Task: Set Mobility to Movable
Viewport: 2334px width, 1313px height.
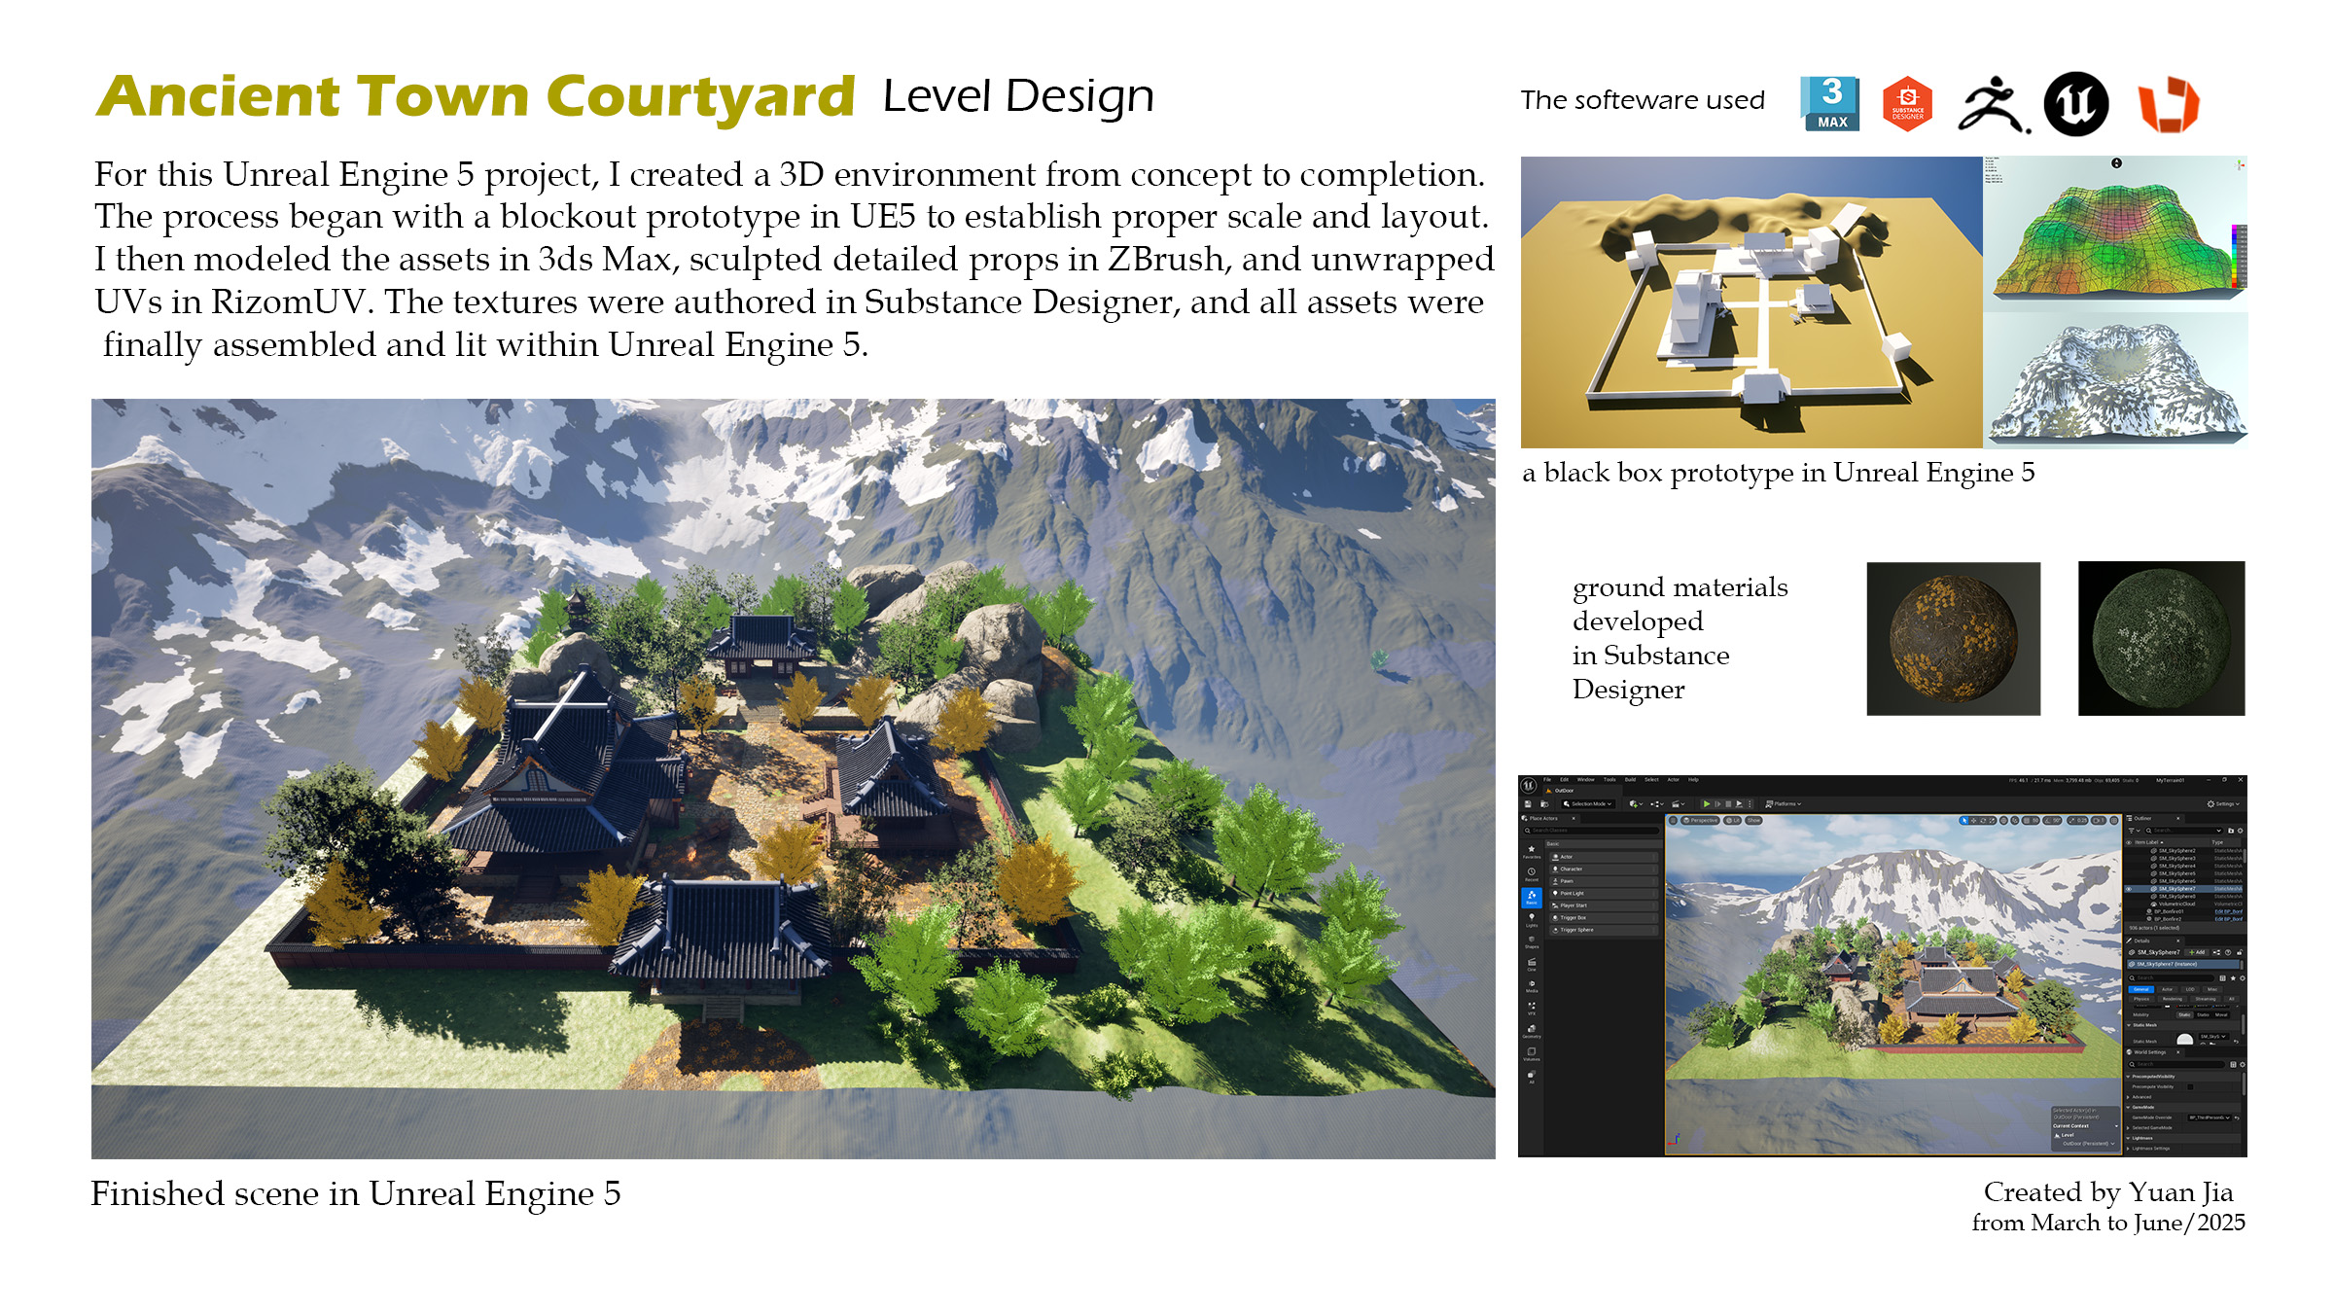Action: click(x=2220, y=1014)
